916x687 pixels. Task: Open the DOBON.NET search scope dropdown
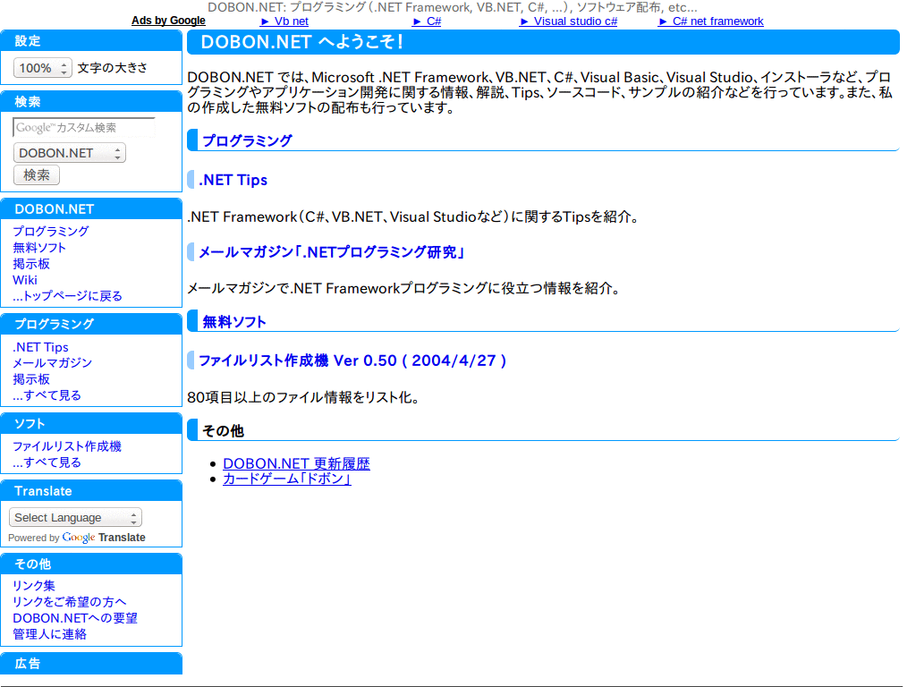click(x=70, y=153)
